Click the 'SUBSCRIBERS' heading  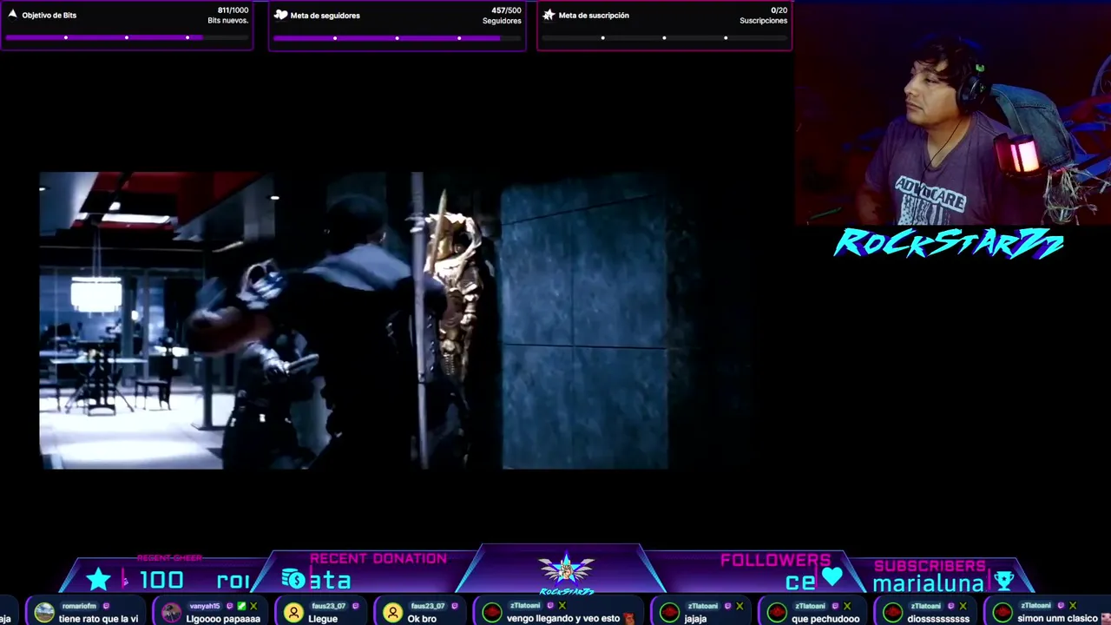click(930, 566)
